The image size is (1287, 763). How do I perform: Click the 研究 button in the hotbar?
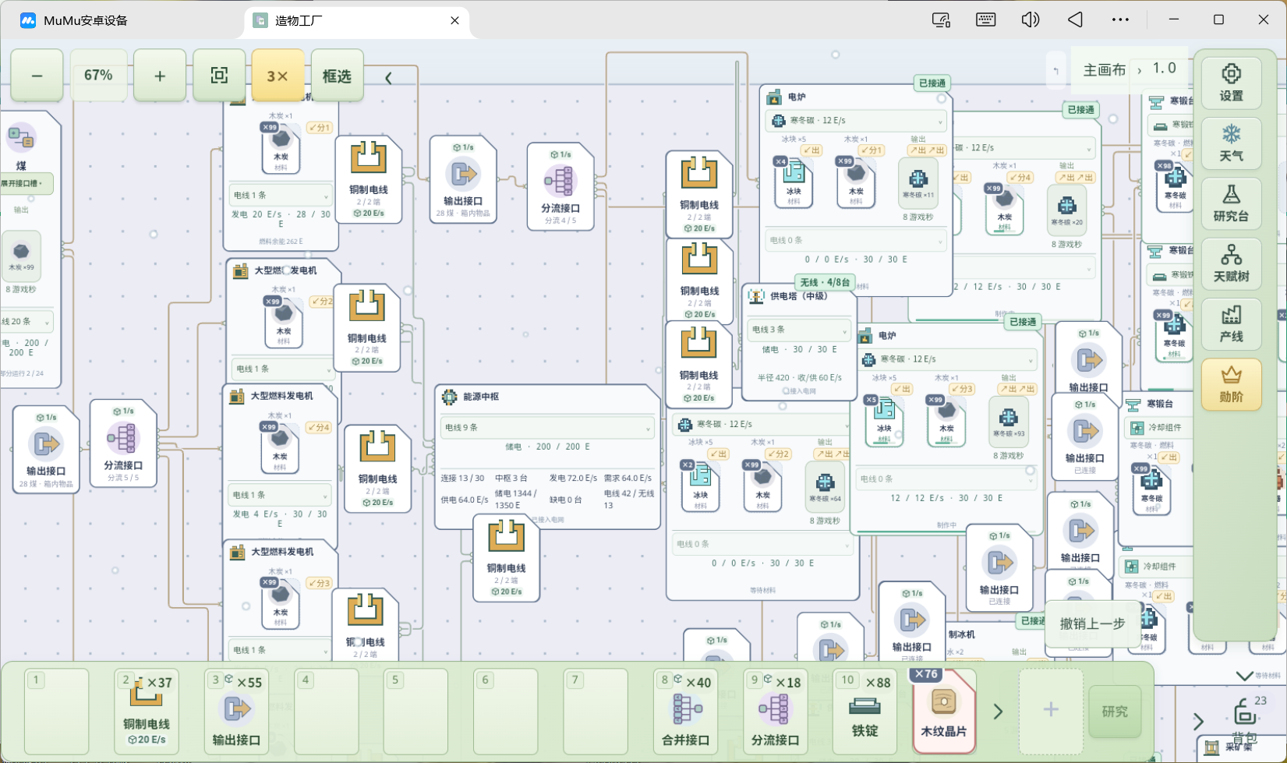[1115, 711]
